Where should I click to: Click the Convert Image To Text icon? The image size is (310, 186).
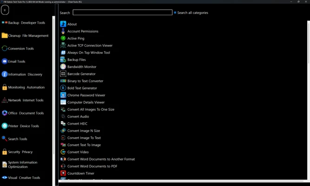click(x=63, y=138)
